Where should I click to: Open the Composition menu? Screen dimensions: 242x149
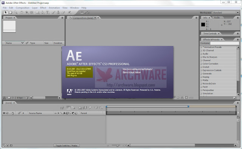coord(23,8)
